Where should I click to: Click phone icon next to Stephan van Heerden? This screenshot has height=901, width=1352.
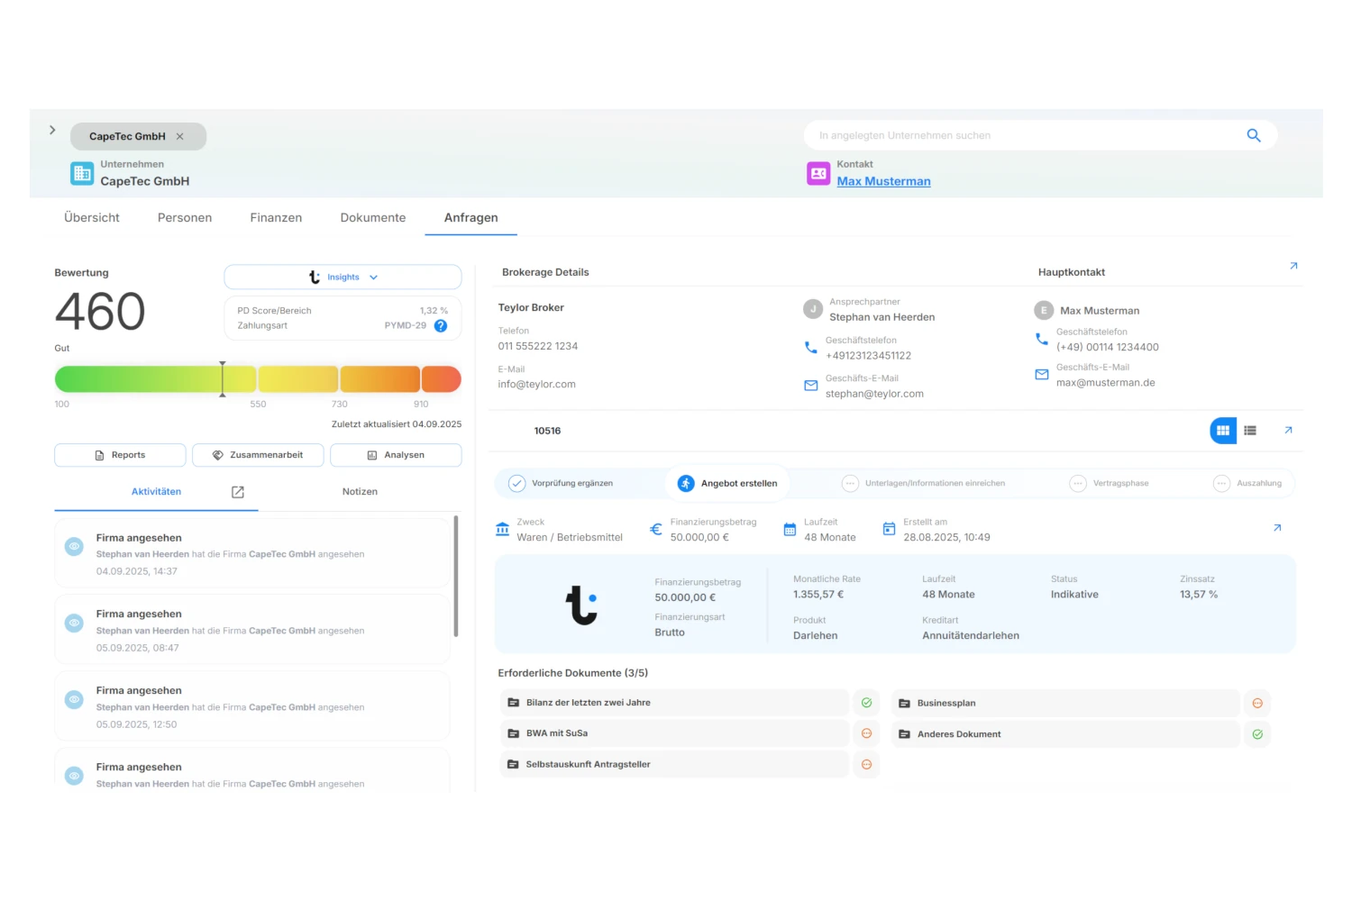tap(810, 347)
